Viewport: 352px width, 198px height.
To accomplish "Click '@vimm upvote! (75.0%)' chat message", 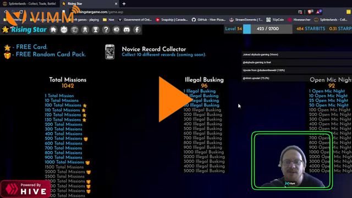I will [x=256, y=78].
